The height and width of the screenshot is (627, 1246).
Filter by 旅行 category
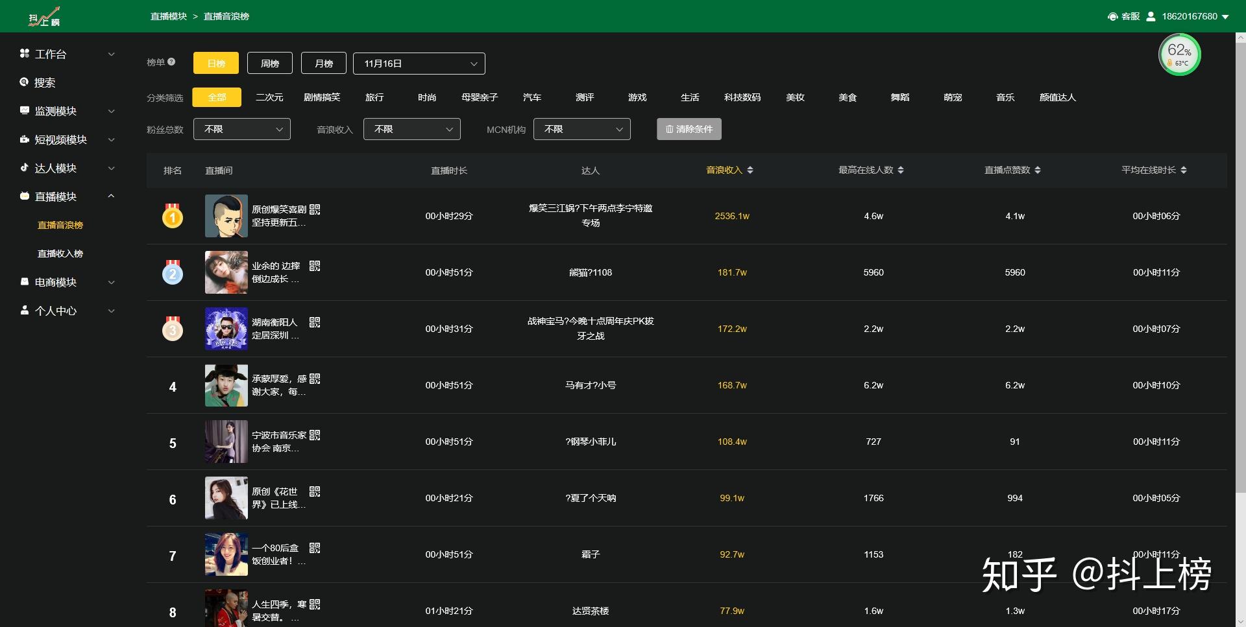(x=374, y=97)
